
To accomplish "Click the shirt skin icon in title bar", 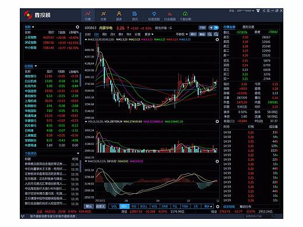I will pyautogui.click(x=258, y=10).
